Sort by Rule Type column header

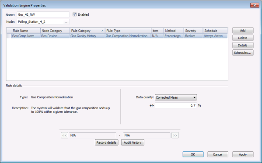[128, 31]
